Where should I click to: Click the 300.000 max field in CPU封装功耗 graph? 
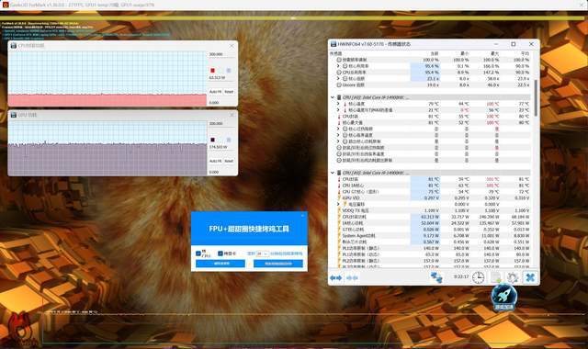(221, 54)
